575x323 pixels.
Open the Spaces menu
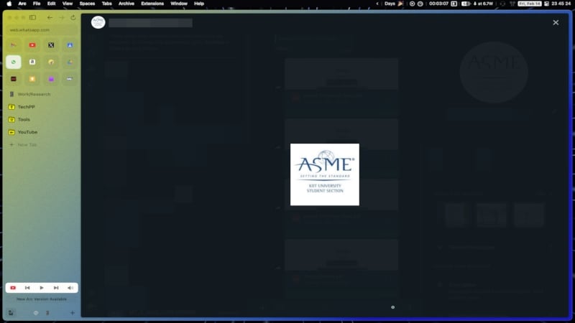click(x=87, y=4)
